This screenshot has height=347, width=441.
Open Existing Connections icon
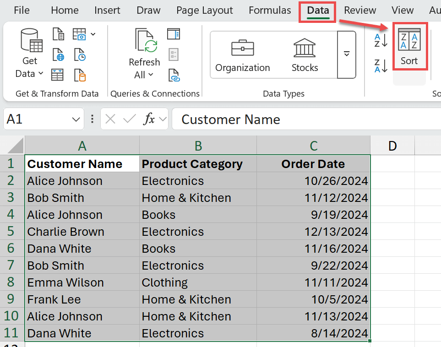point(80,75)
